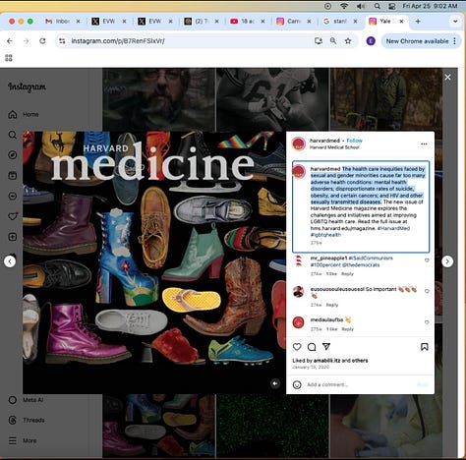Viewport: 466px width, 460px height.
Task: Go to previous post arrow
Action: click(x=10, y=261)
